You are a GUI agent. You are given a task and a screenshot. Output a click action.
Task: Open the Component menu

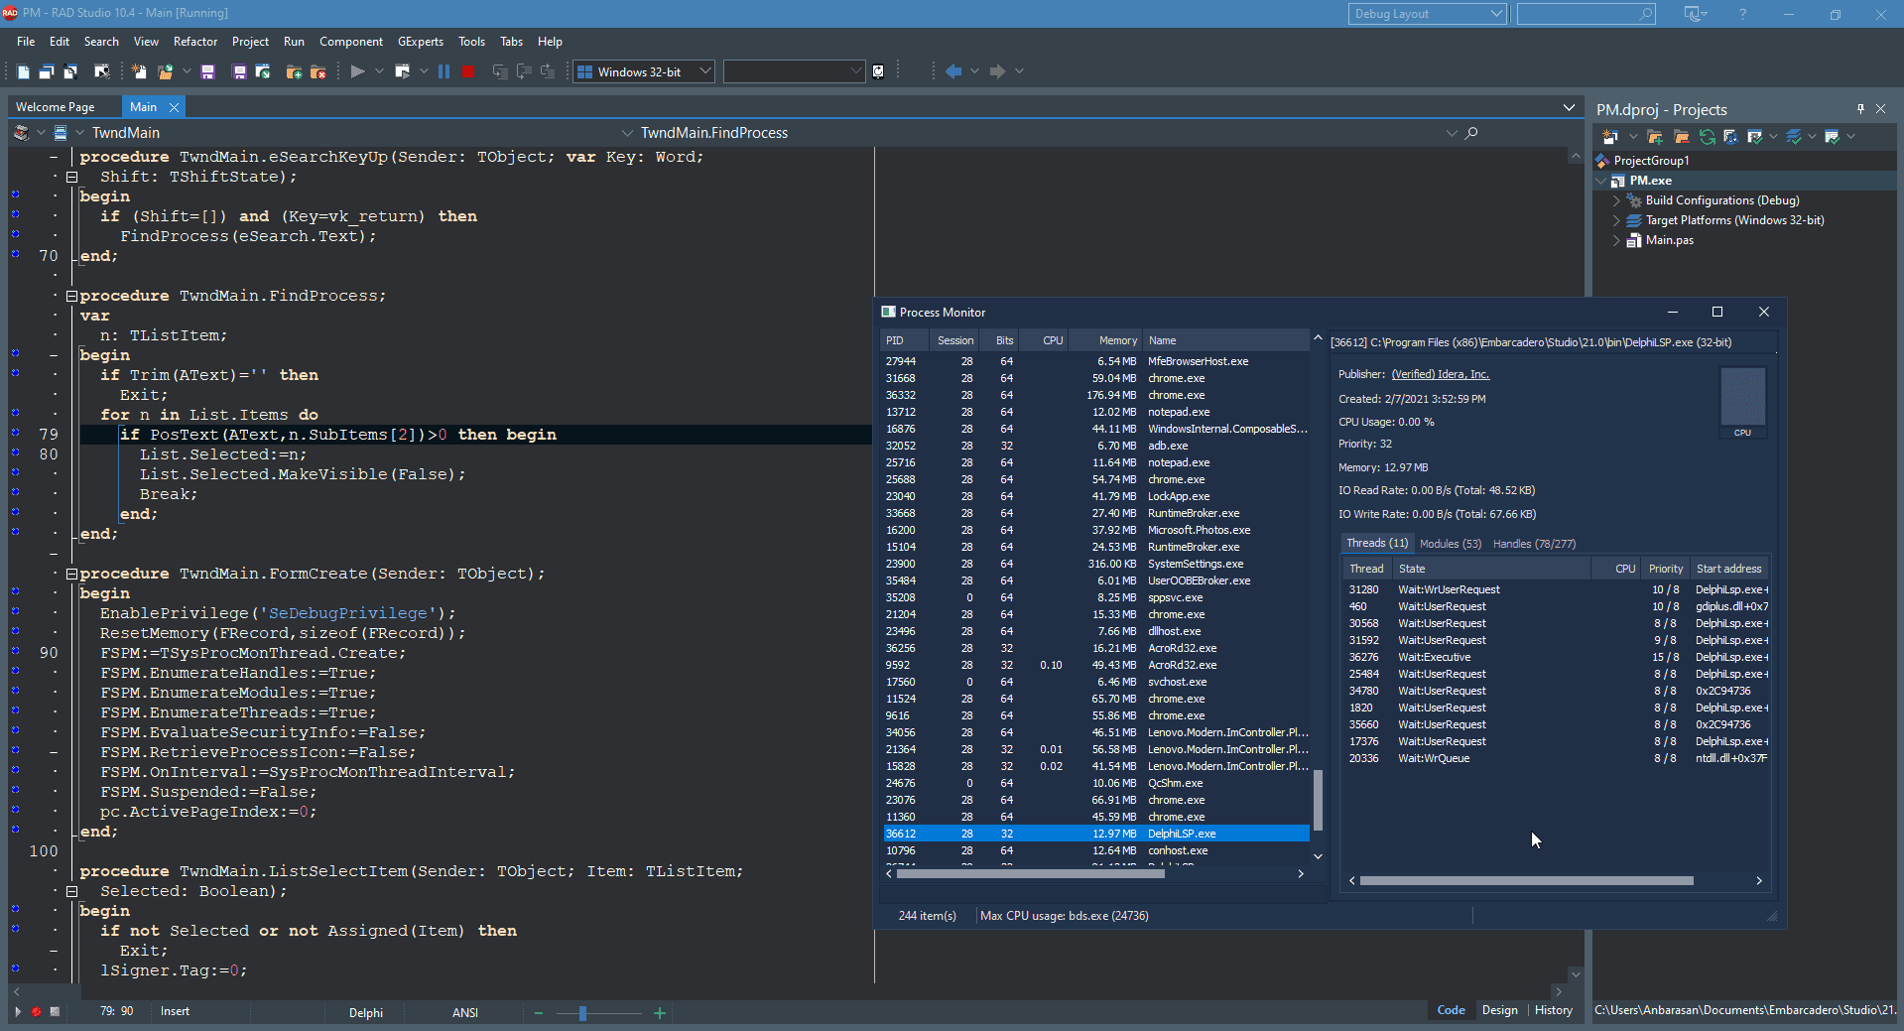(x=351, y=42)
